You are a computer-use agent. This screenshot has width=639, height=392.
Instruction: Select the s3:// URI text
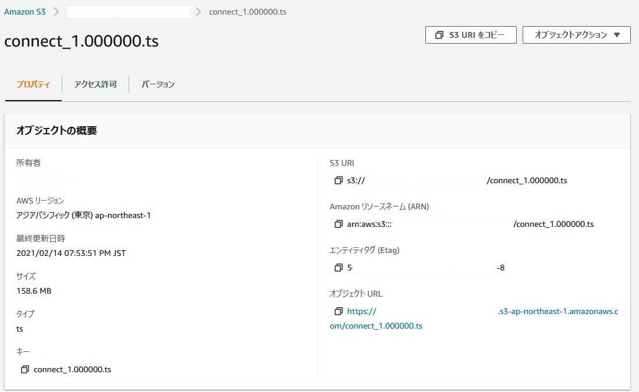click(356, 181)
